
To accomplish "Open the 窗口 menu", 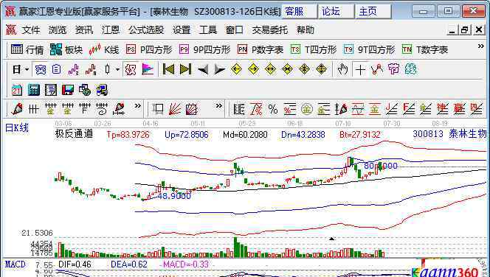I will point(235,30).
